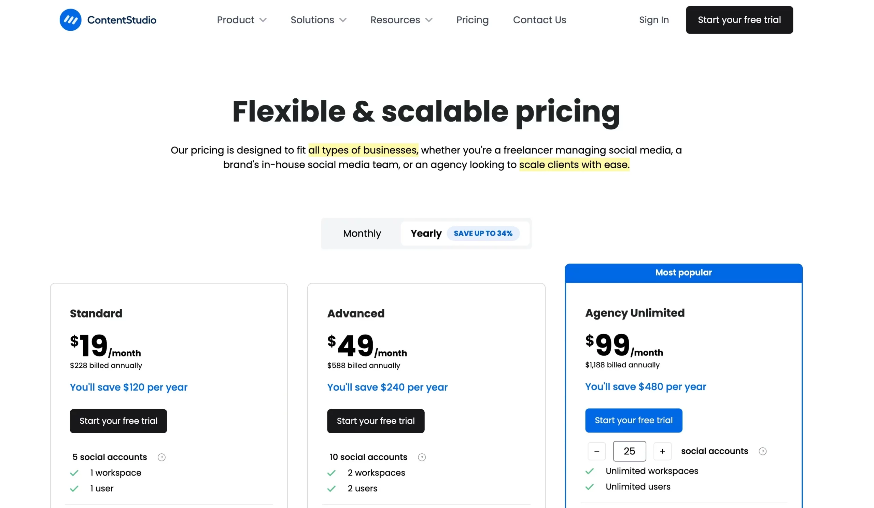Viewport: 874px width, 508px height.
Task: Start free trial on Advanced plan
Action: click(376, 420)
